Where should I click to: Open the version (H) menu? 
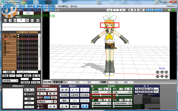[74, 6]
